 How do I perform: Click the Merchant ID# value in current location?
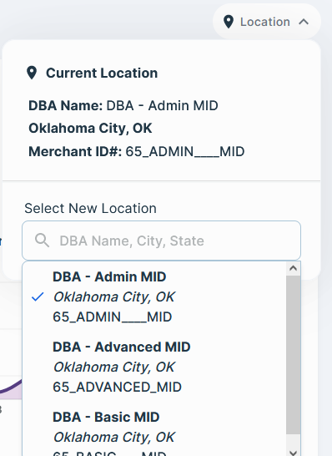point(185,151)
